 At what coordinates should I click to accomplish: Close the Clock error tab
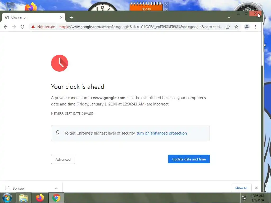coord(61,17)
